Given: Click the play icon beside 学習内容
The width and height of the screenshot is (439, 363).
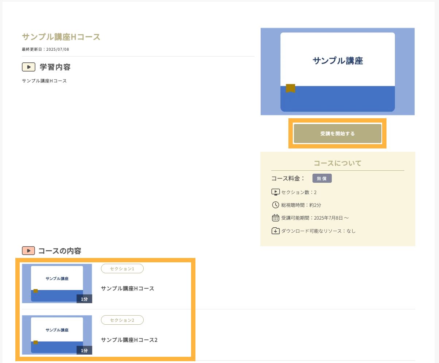Looking at the screenshot, I should (28, 67).
